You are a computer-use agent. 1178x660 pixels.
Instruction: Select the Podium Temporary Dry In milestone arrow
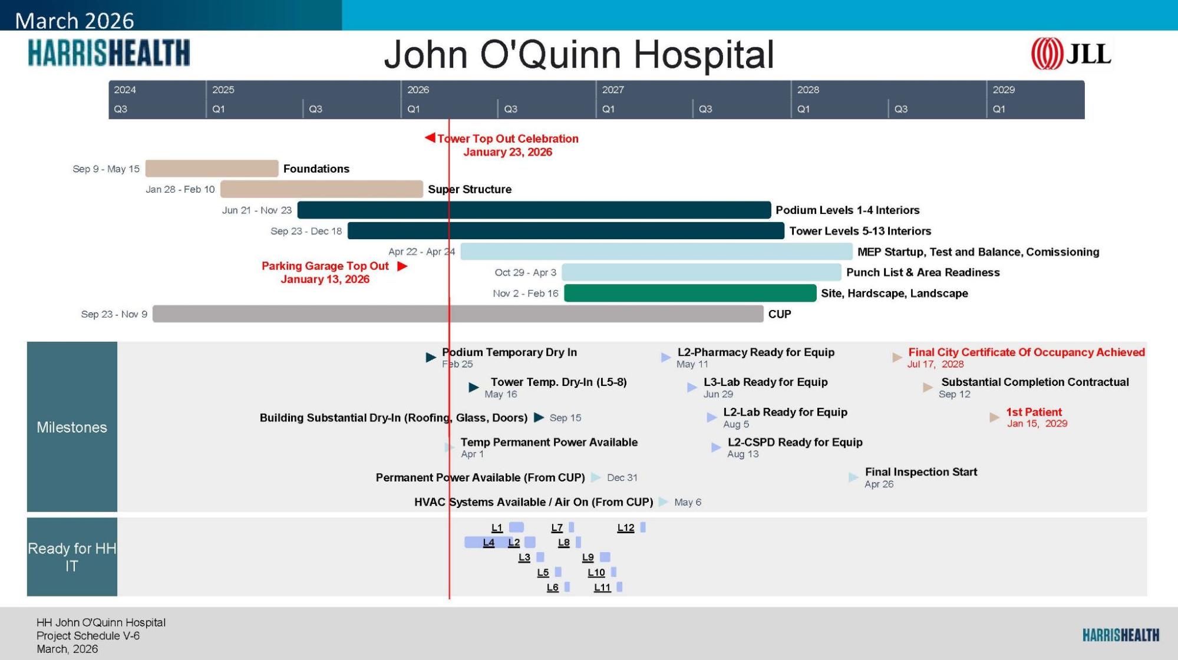click(x=431, y=357)
